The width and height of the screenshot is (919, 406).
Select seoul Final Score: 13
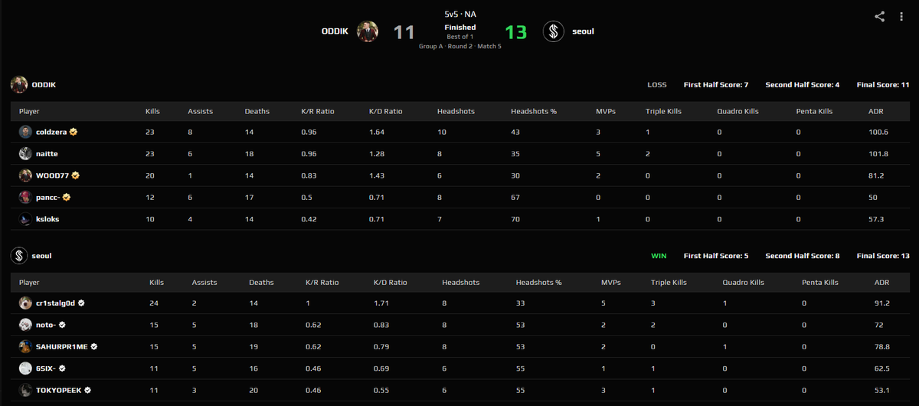coord(883,256)
